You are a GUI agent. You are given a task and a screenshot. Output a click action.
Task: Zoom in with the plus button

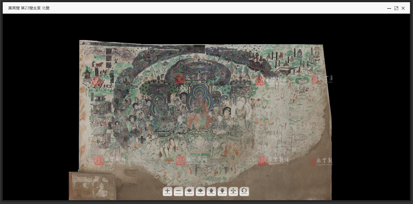point(167,191)
